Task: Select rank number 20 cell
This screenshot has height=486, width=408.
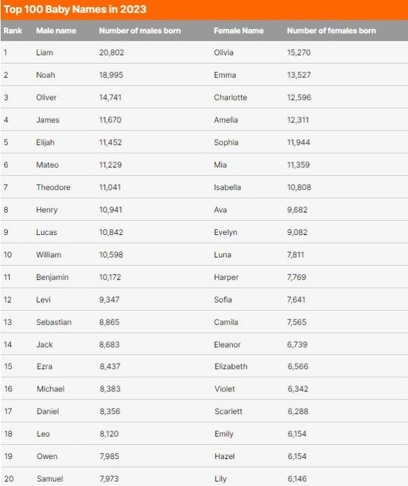Action: click(x=8, y=479)
